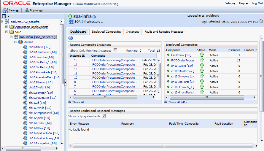This screenshot has width=264, height=151.
Task: Click the green dot beside FaultFlow
Action: (168, 55)
